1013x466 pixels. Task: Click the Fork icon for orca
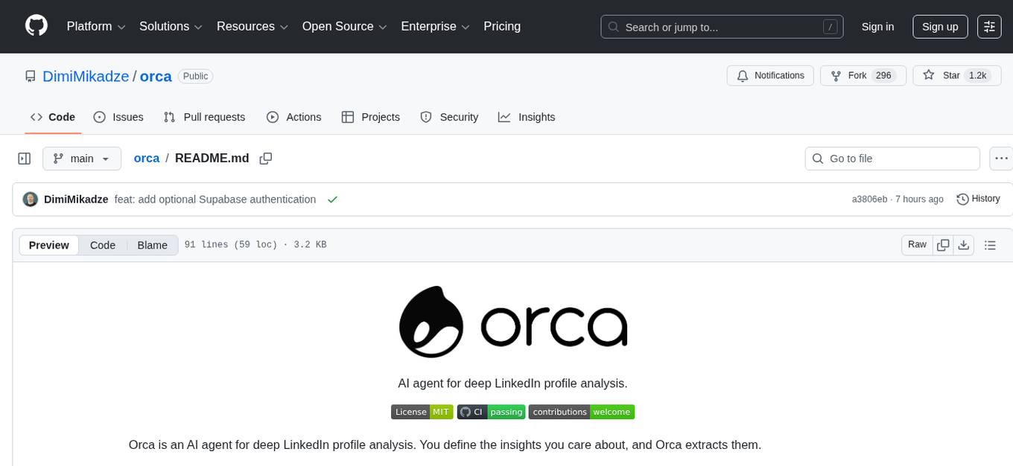point(836,75)
